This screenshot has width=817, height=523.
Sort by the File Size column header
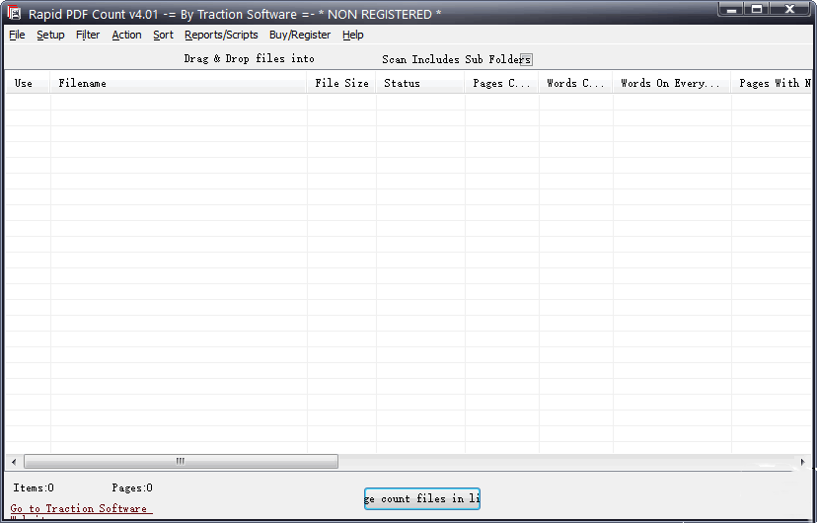(x=341, y=83)
